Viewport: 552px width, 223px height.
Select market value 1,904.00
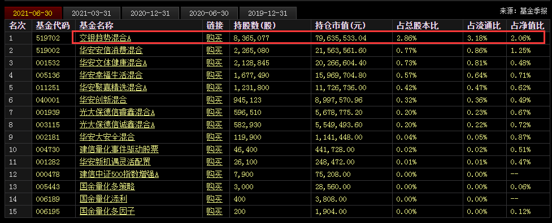pos(331,212)
